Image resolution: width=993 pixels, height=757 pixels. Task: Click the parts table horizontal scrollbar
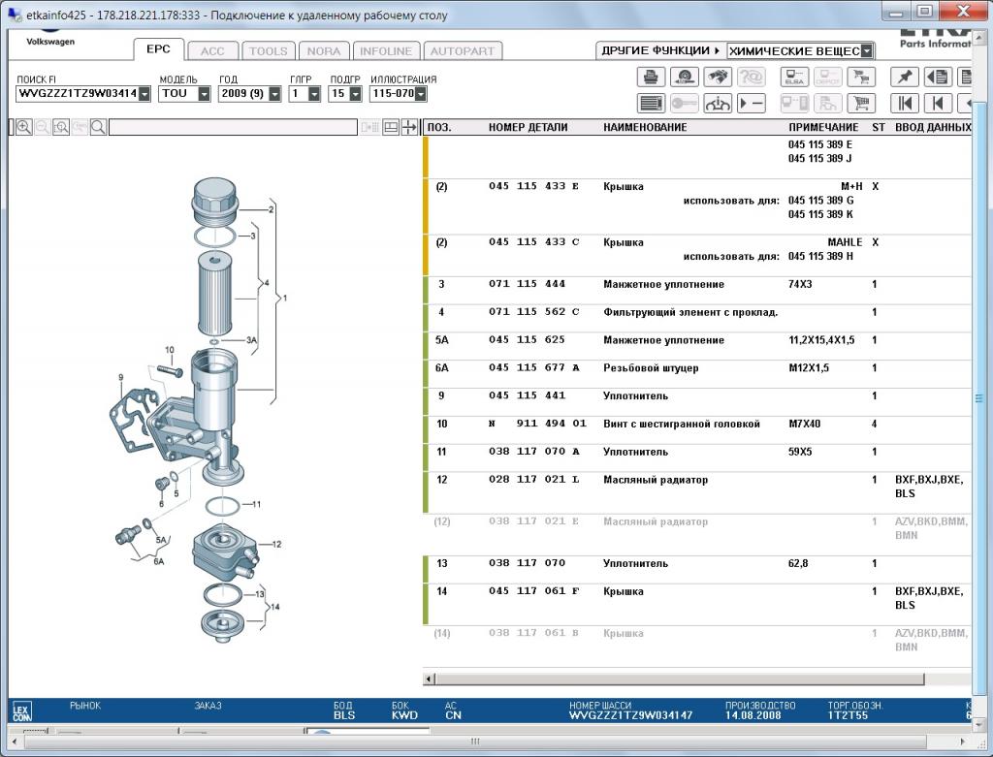(679, 679)
